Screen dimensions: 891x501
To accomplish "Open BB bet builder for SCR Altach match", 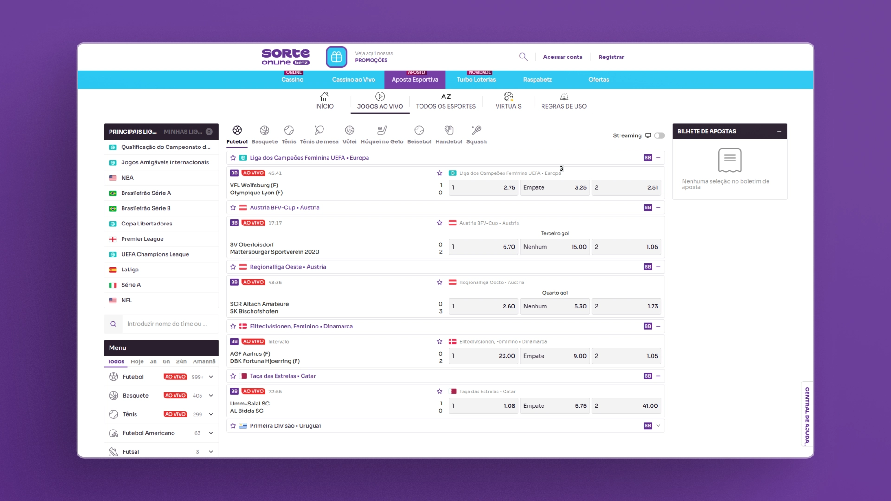I will [234, 282].
